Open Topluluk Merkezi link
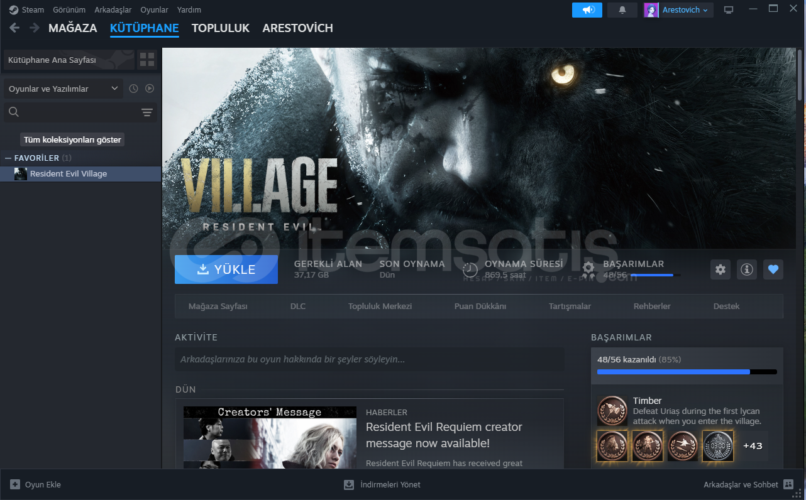Screen dimensions: 806x500 (x=380, y=307)
